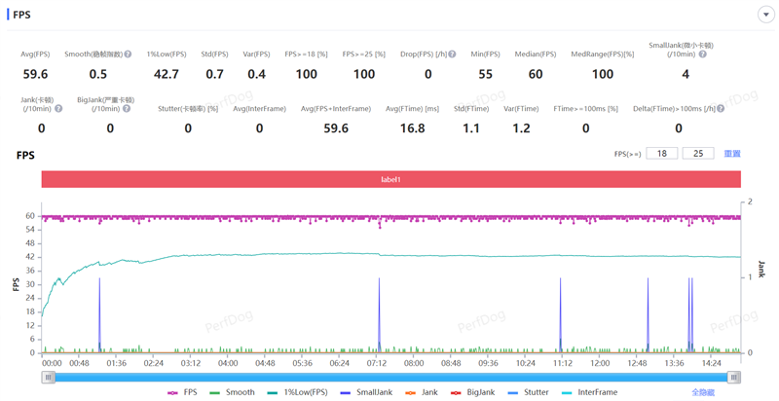Click the left handle of time range slider
The width and height of the screenshot is (779, 401).
[48, 377]
